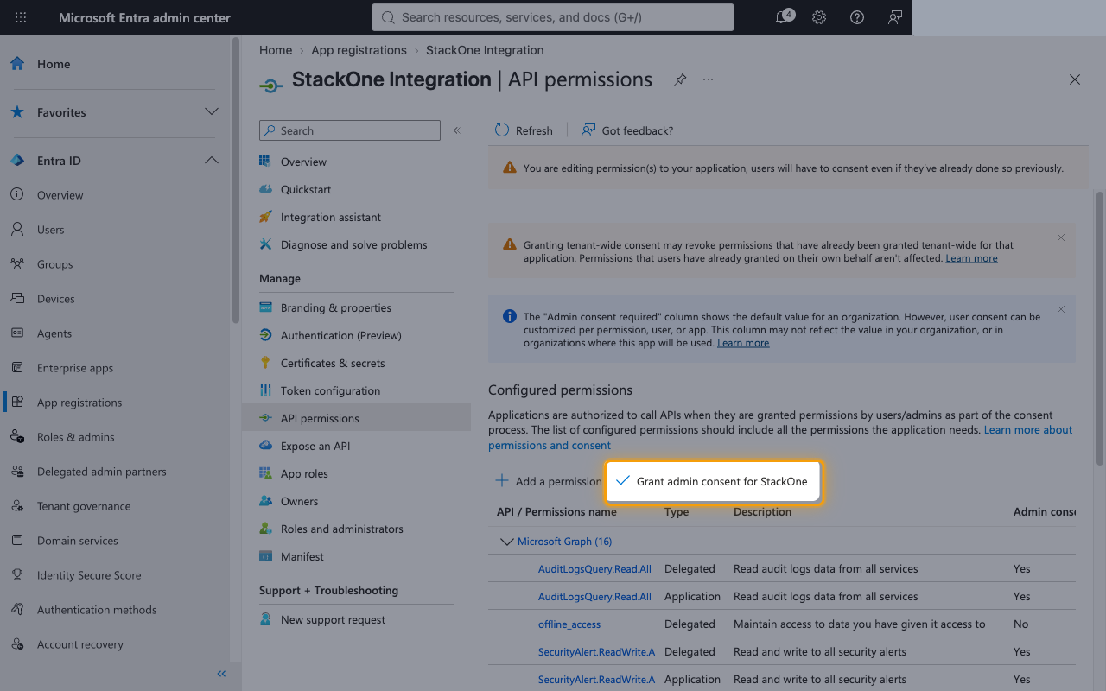Viewport: 1106px width, 691px height.
Task: Pin the StackOne Integration page
Action: pyautogui.click(x=681, y=79)
